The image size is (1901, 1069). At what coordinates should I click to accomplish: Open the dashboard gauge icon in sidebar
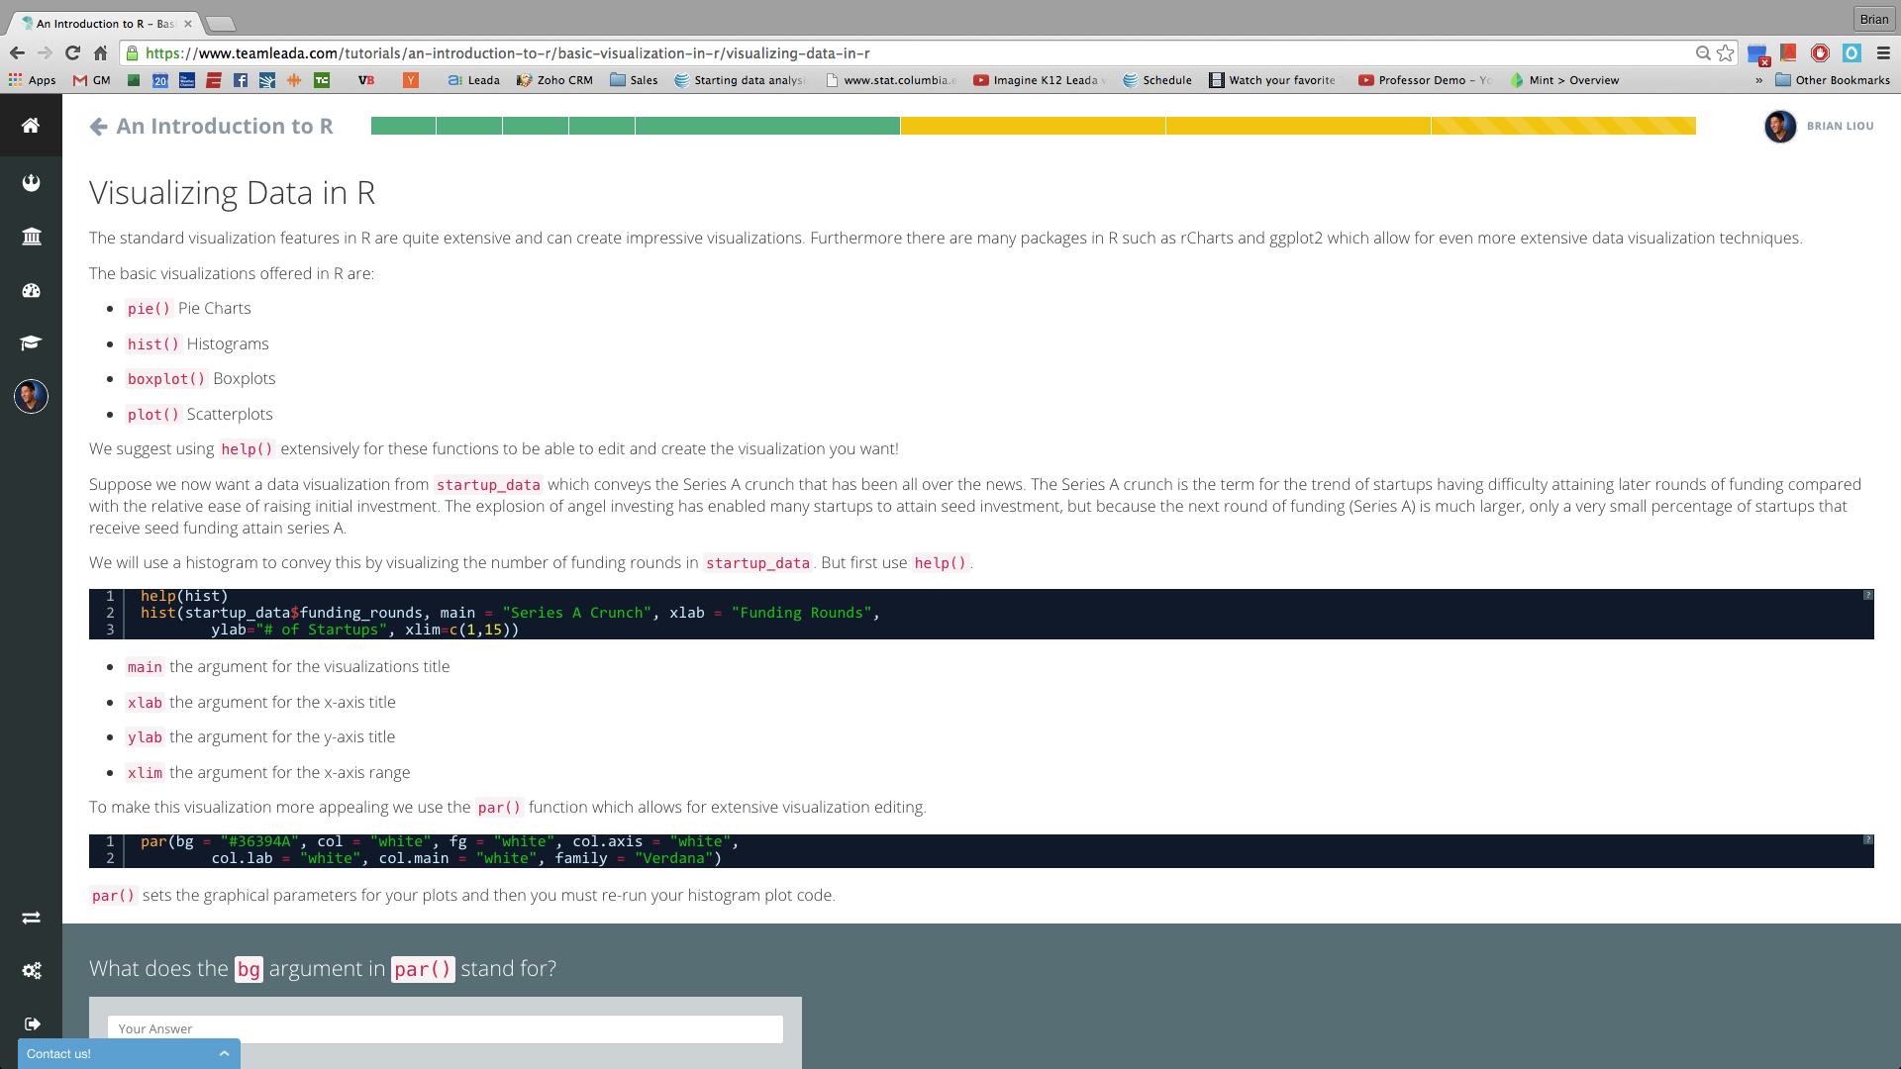click(31, 290)
